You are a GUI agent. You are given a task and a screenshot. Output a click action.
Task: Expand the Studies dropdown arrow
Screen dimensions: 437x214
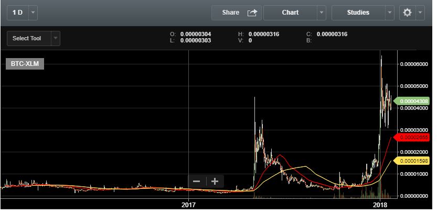(x=390, y=13)
